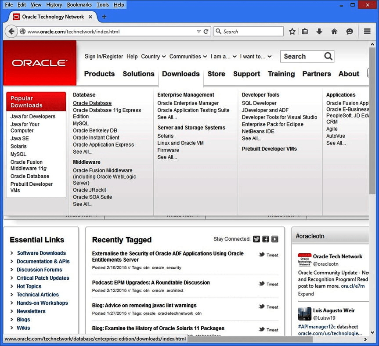
Task: Click the Oracle site search magnifier icon
Action: click(328, 56)
